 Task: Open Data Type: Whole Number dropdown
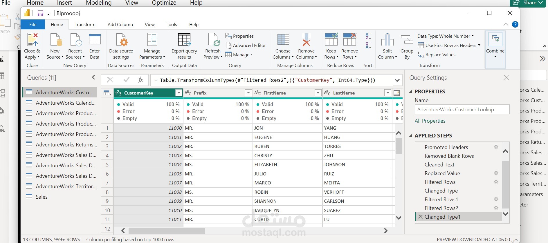pyautogui.click(x=446, y=36)
